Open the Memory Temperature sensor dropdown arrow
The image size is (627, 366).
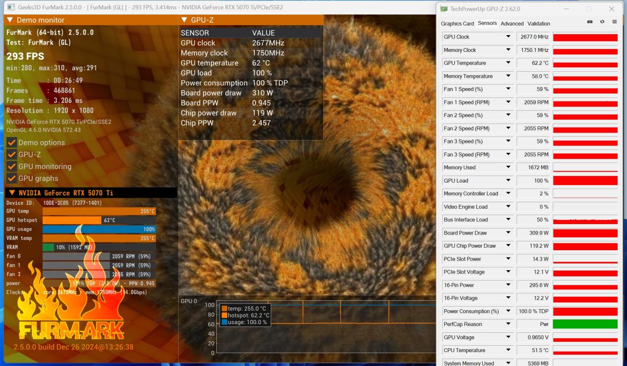pos(508,76)
